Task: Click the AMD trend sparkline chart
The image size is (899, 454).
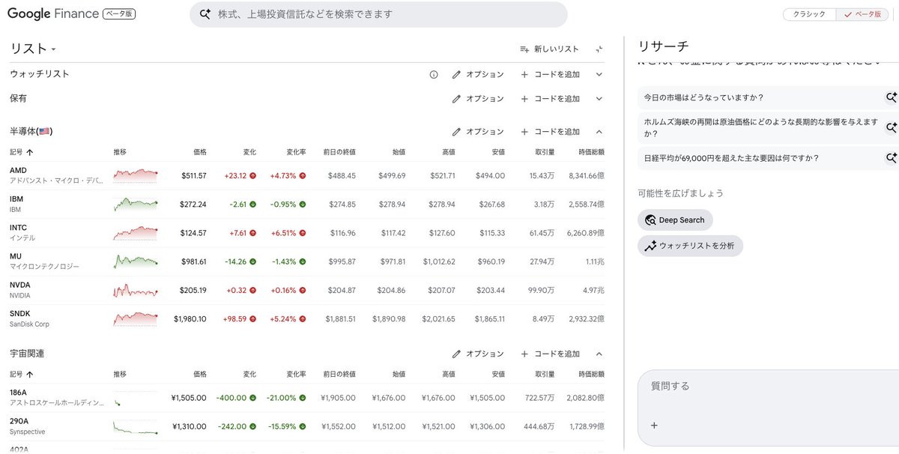Action: click(136, 175)
